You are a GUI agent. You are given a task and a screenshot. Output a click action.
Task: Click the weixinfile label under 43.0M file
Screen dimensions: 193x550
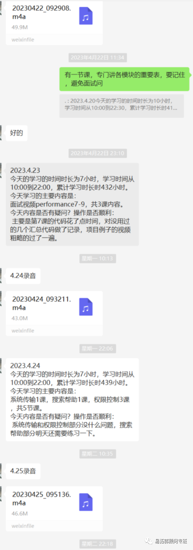(23, 331)
